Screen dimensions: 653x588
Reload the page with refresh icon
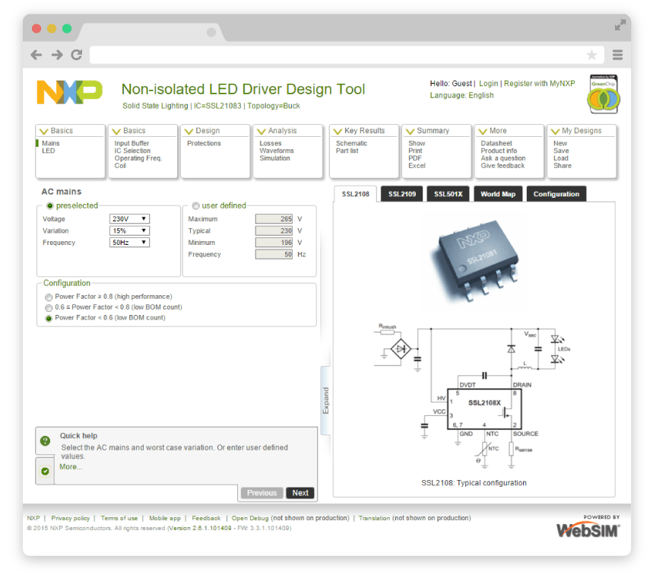(x=77, y=55)
